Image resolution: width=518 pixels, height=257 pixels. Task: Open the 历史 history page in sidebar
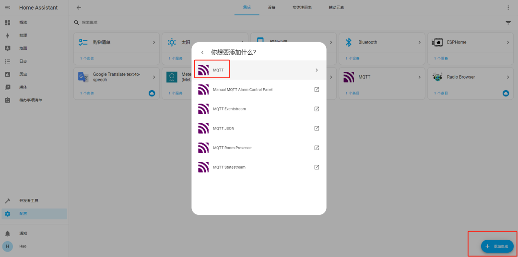[35, 74]
